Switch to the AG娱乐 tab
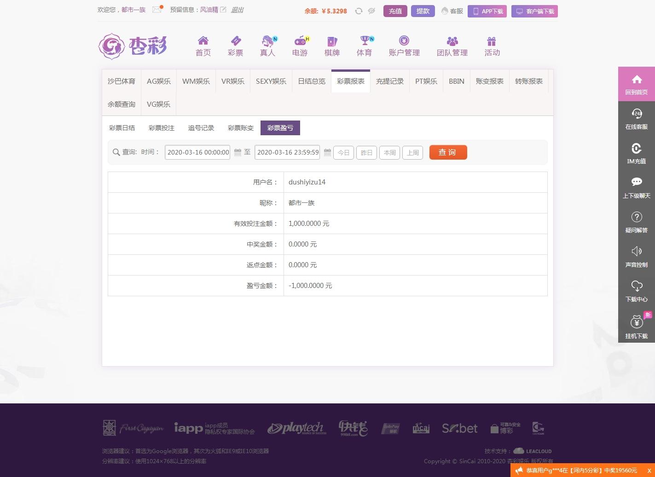The width and height of the screenshot is (655, 477). (x=158, y=81)
